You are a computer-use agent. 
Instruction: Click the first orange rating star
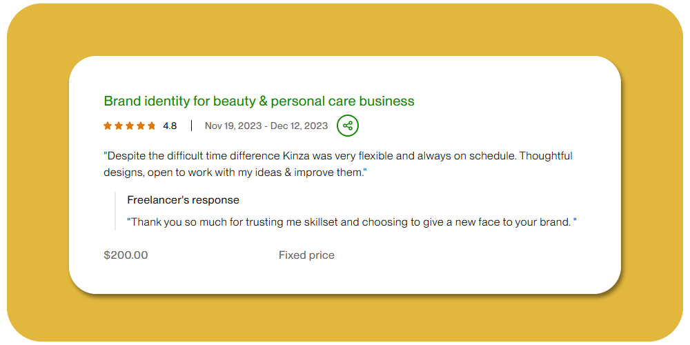coord(108,126)
